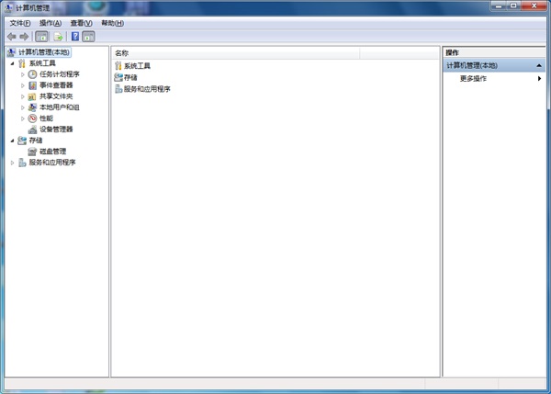Click the 名称 column header
The height and width of the screenshot is (394, 551).
point(122,53)
